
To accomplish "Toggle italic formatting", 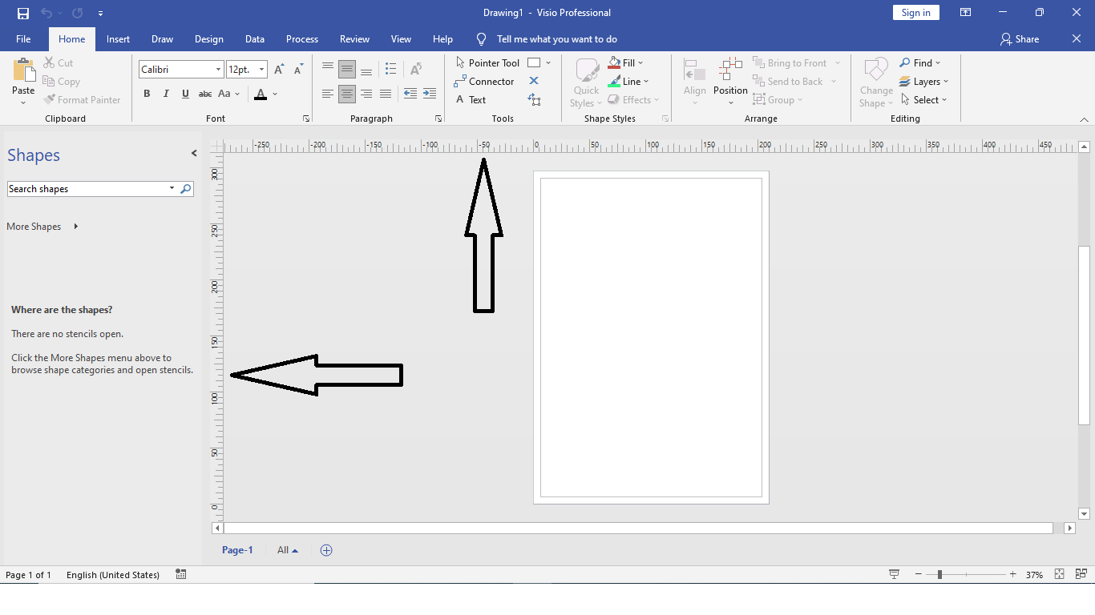I will click(166, 94).
